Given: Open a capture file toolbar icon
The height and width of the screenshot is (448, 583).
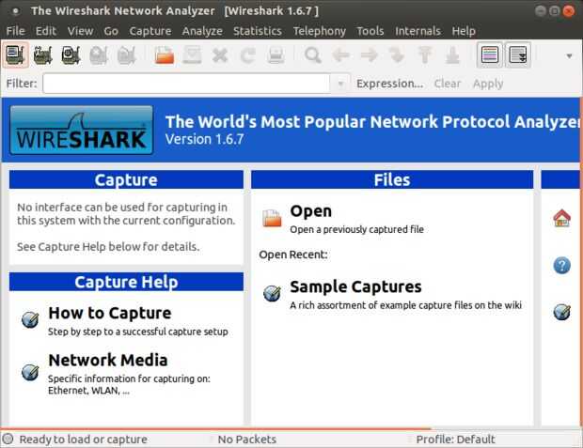Looking at the screenshot, I should (x=165, y=55).
